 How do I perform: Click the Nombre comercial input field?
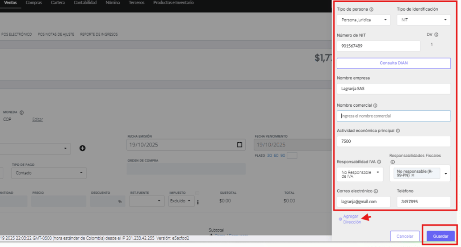(394, 116)
